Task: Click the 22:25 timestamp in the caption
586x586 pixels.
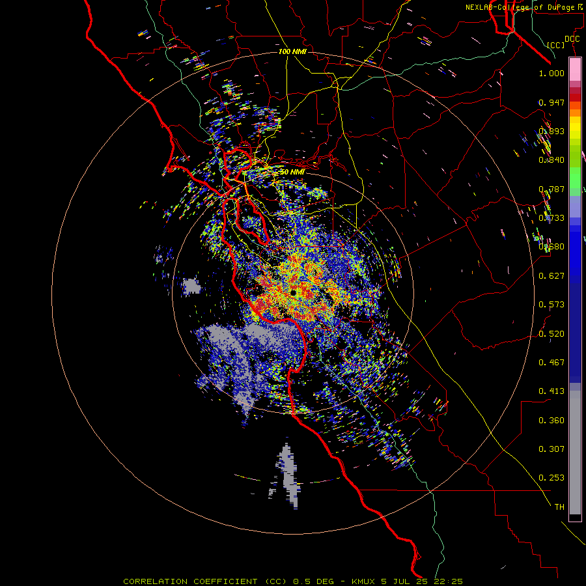Action: click(x=448, y=581)
